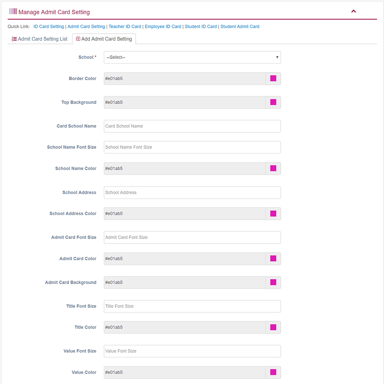The width and height of the screenshot is (384, 384).
Task: Click the ID Card Setting quick link
Action: click(x=49, y=26)
